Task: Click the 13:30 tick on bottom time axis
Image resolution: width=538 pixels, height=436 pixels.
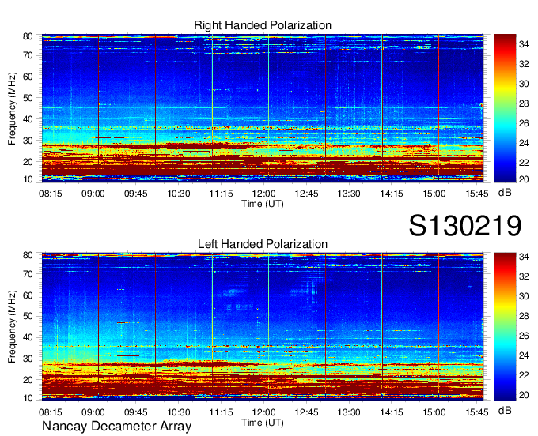Action: click(x=349, y=412)
